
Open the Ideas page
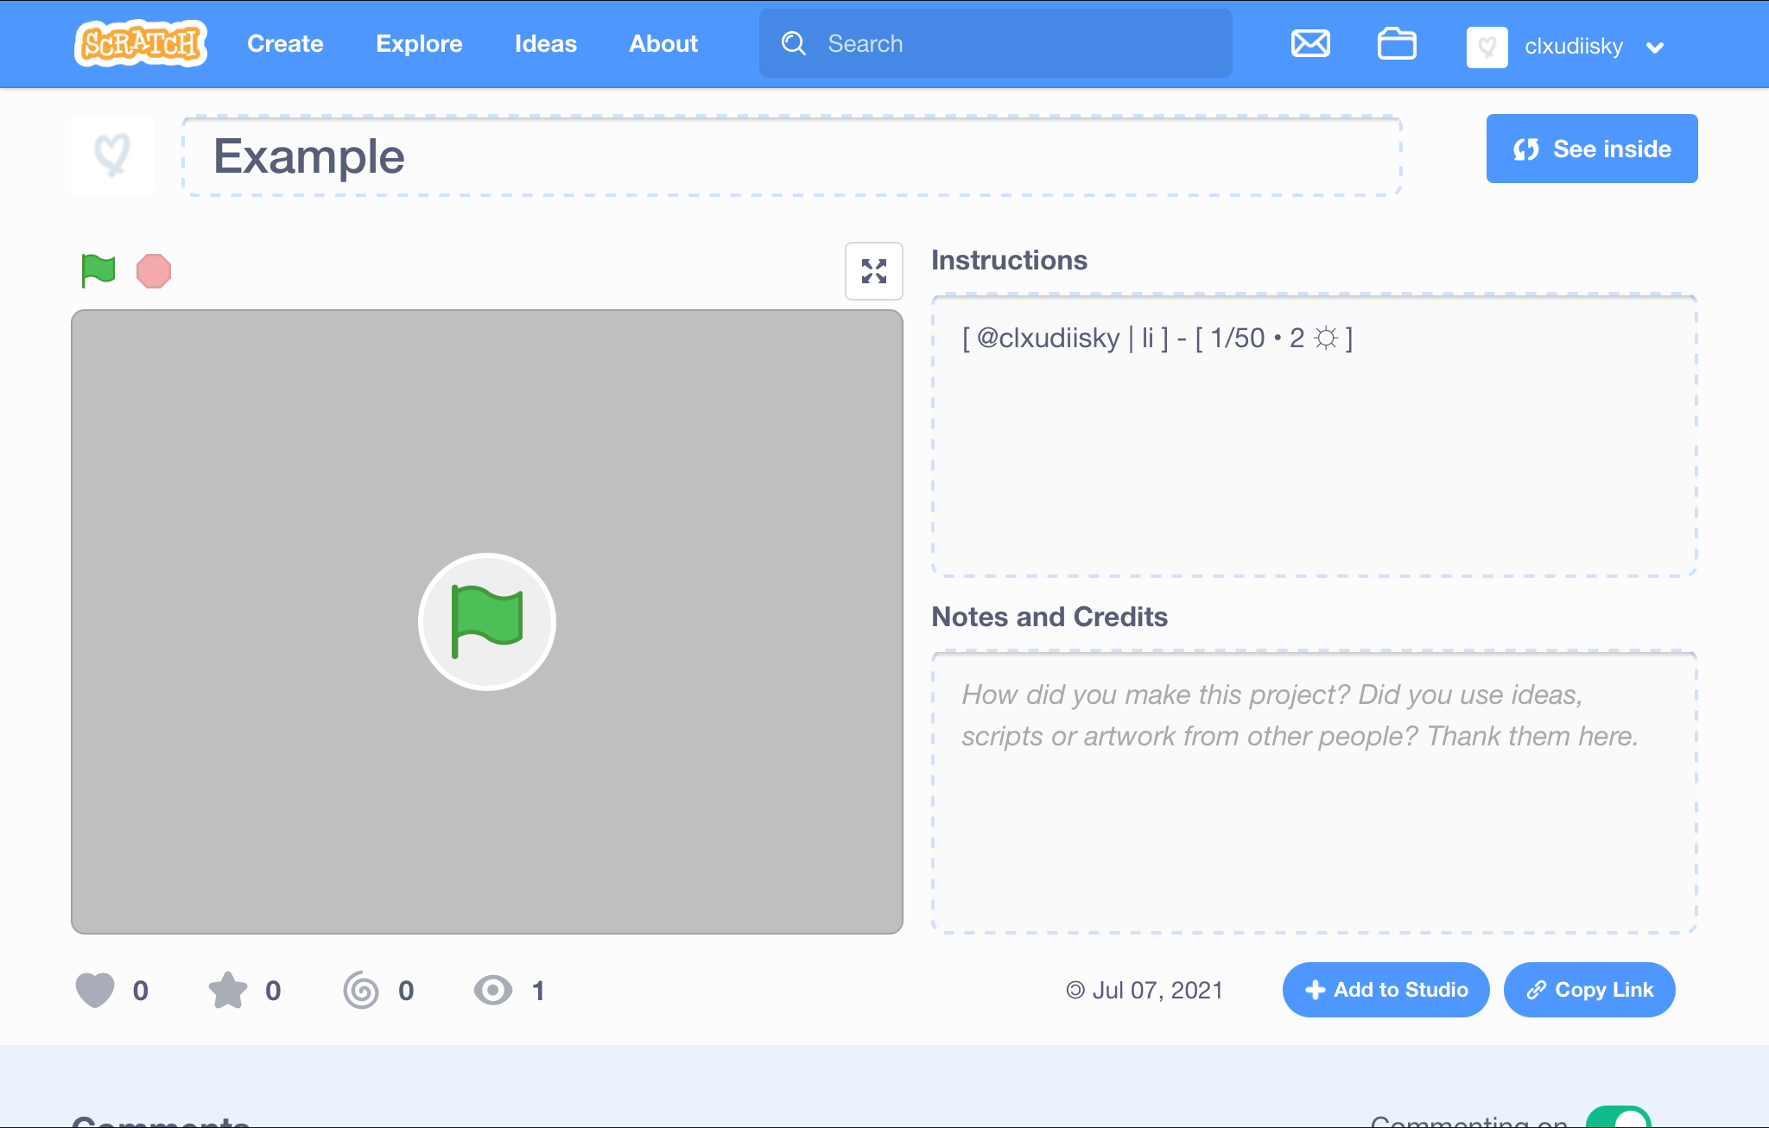[x=545, y=44]
